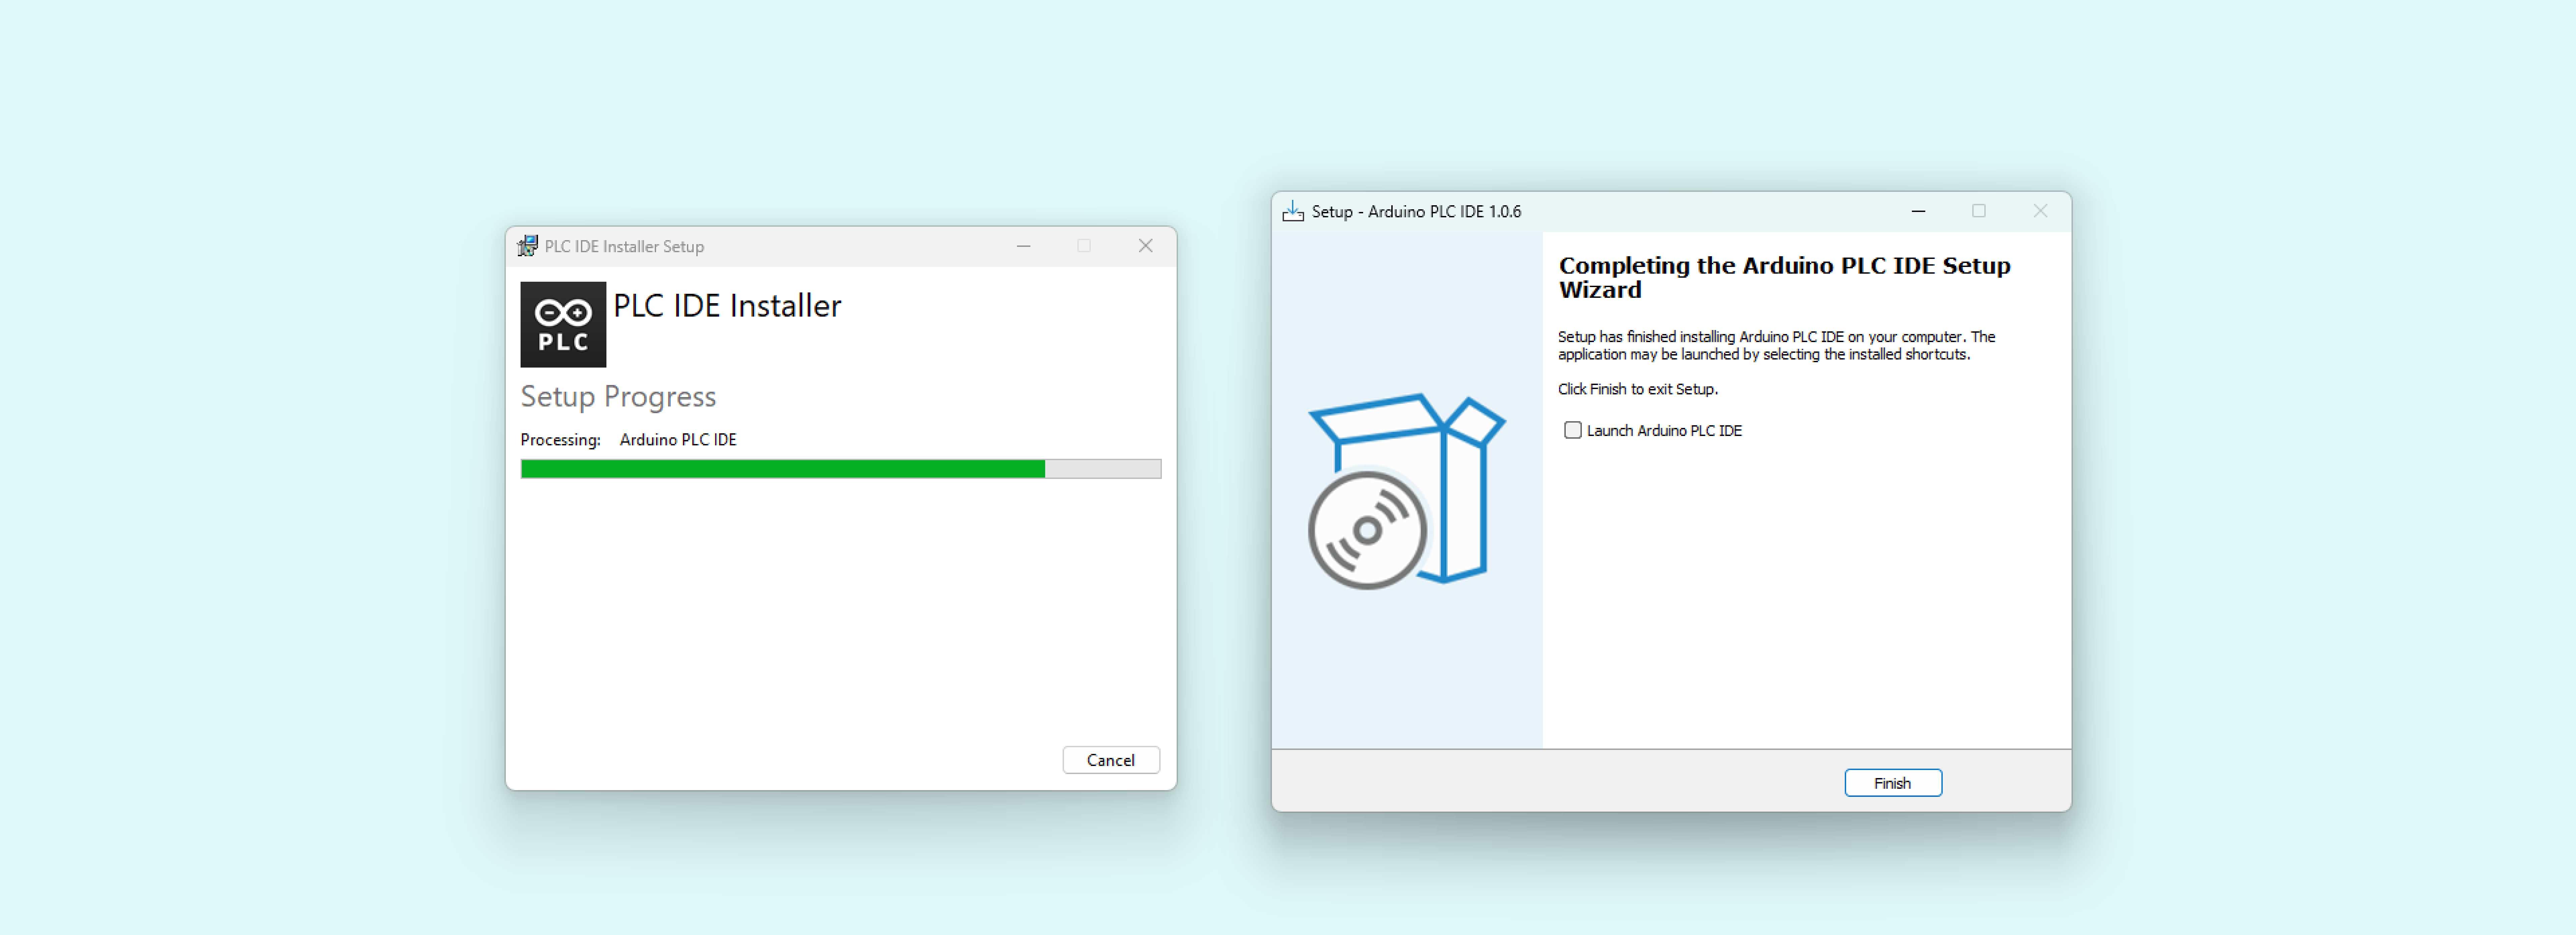Close the PLC IDE Installer Setup window

(x=1145, y=246)
